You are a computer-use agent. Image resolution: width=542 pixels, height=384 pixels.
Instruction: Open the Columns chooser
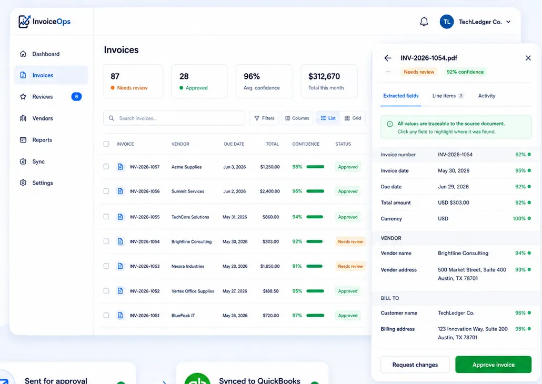tap(297, 118)
